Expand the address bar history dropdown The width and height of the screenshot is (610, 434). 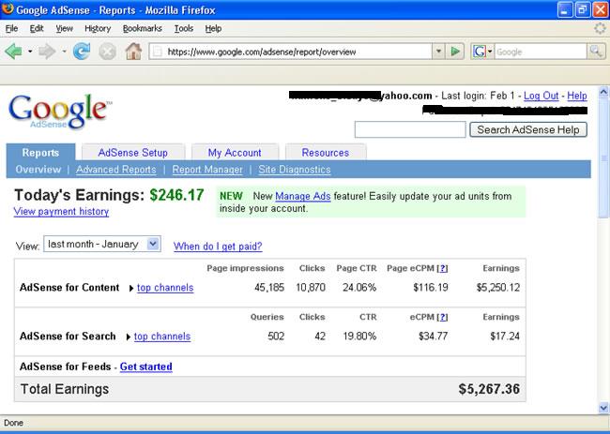click(438, 52)
